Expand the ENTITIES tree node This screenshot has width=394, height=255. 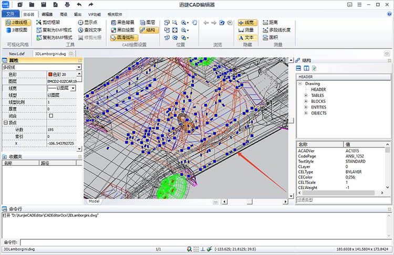[x=306, y=107]
